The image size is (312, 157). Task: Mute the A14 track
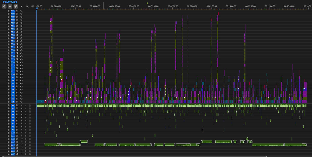[x=22, y=145]
